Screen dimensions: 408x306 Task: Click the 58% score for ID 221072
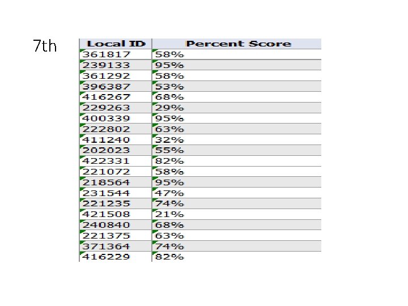237,172
